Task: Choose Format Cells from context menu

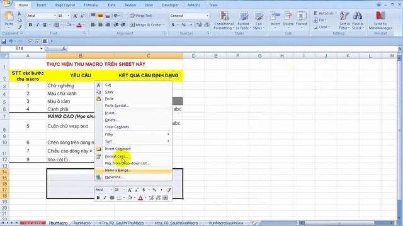Action: (x=133, y=156)
